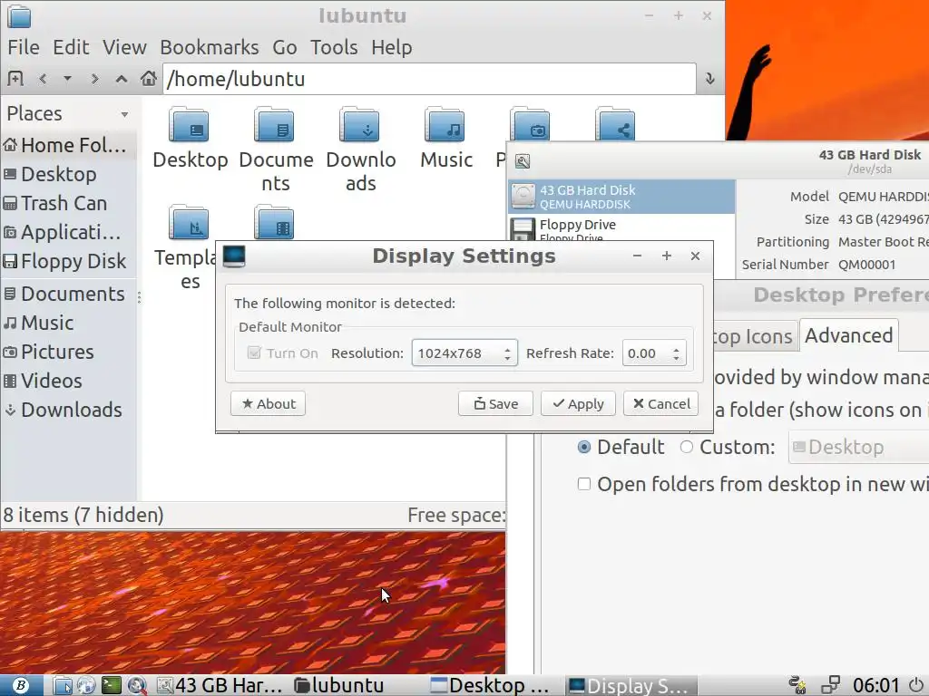
Task: Launch web browser from taskbar quick-launch
Action: coord(86,685)
